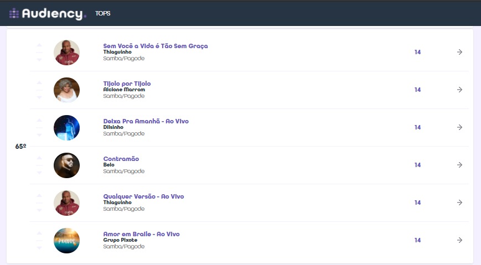Image resolution: width=481 pixels, height=265 pixels.
Task: Click position change indicator in Sem Você a Vida row
Action: pos(39,53)
